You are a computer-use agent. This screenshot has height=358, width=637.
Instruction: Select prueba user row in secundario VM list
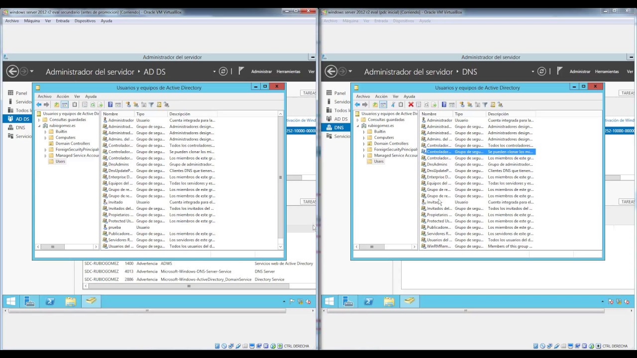(x=158, y=227)
